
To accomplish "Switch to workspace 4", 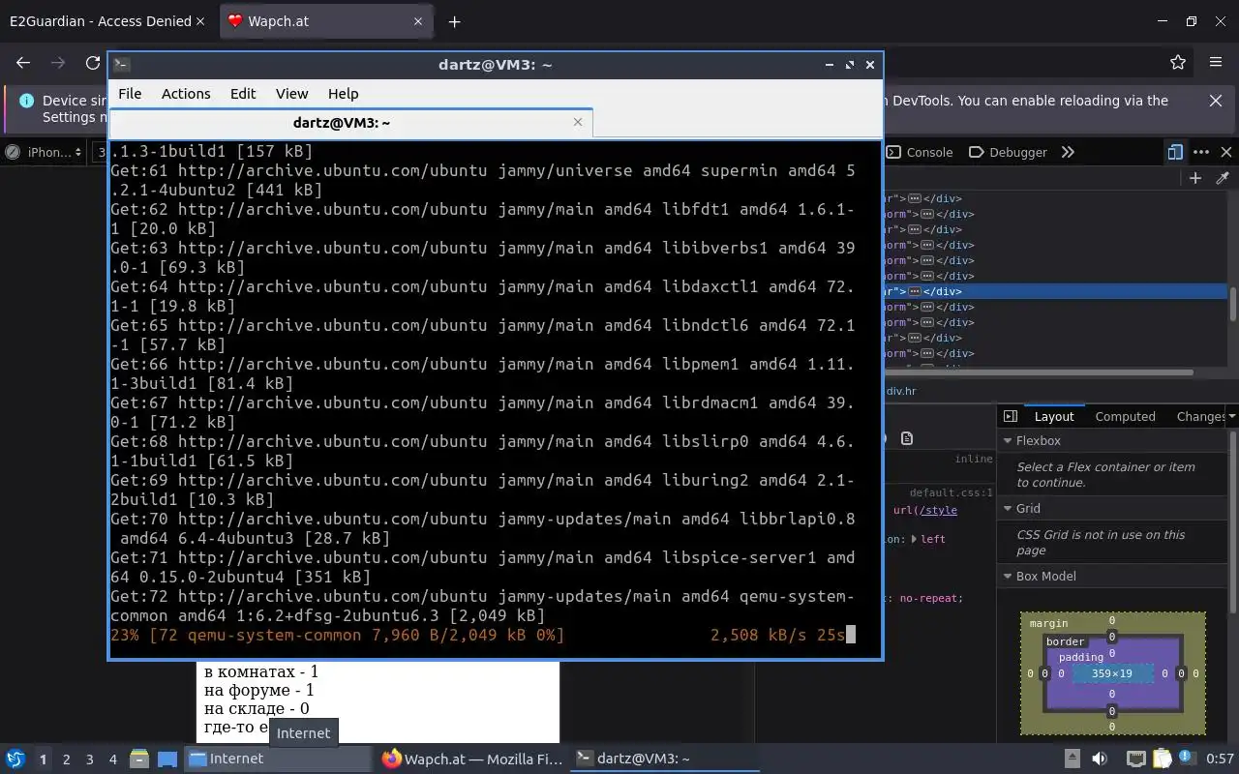I will click(x=112, y=759).
